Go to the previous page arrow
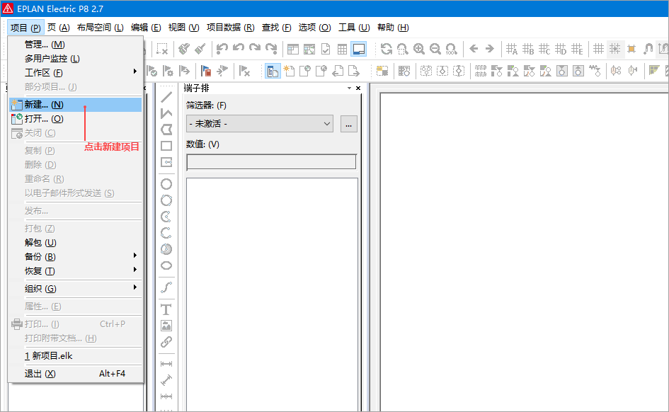This screenshot has width=669, height=412. pyautogui.click(x=474, y=49)
